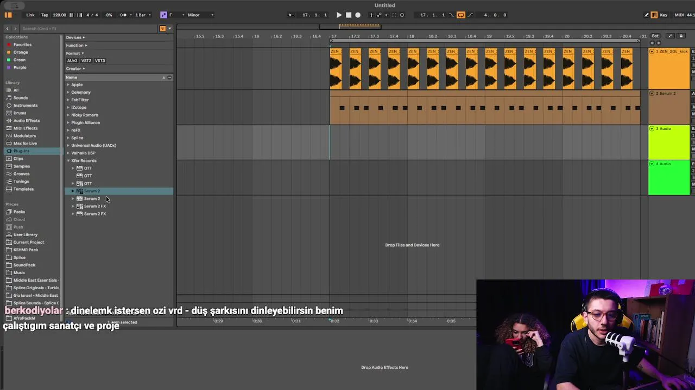The width and height of the screenshot is (695, 390).
Task: Toggle the Draw Mode pencil
Action: click(x=646, y=15)
